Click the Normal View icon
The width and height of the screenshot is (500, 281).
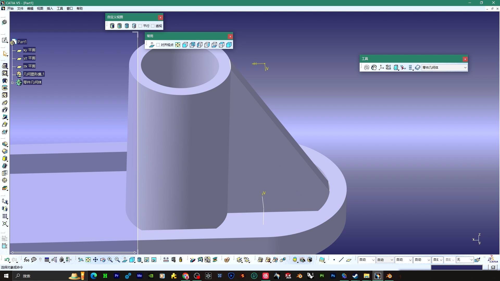tap(124, 260)
